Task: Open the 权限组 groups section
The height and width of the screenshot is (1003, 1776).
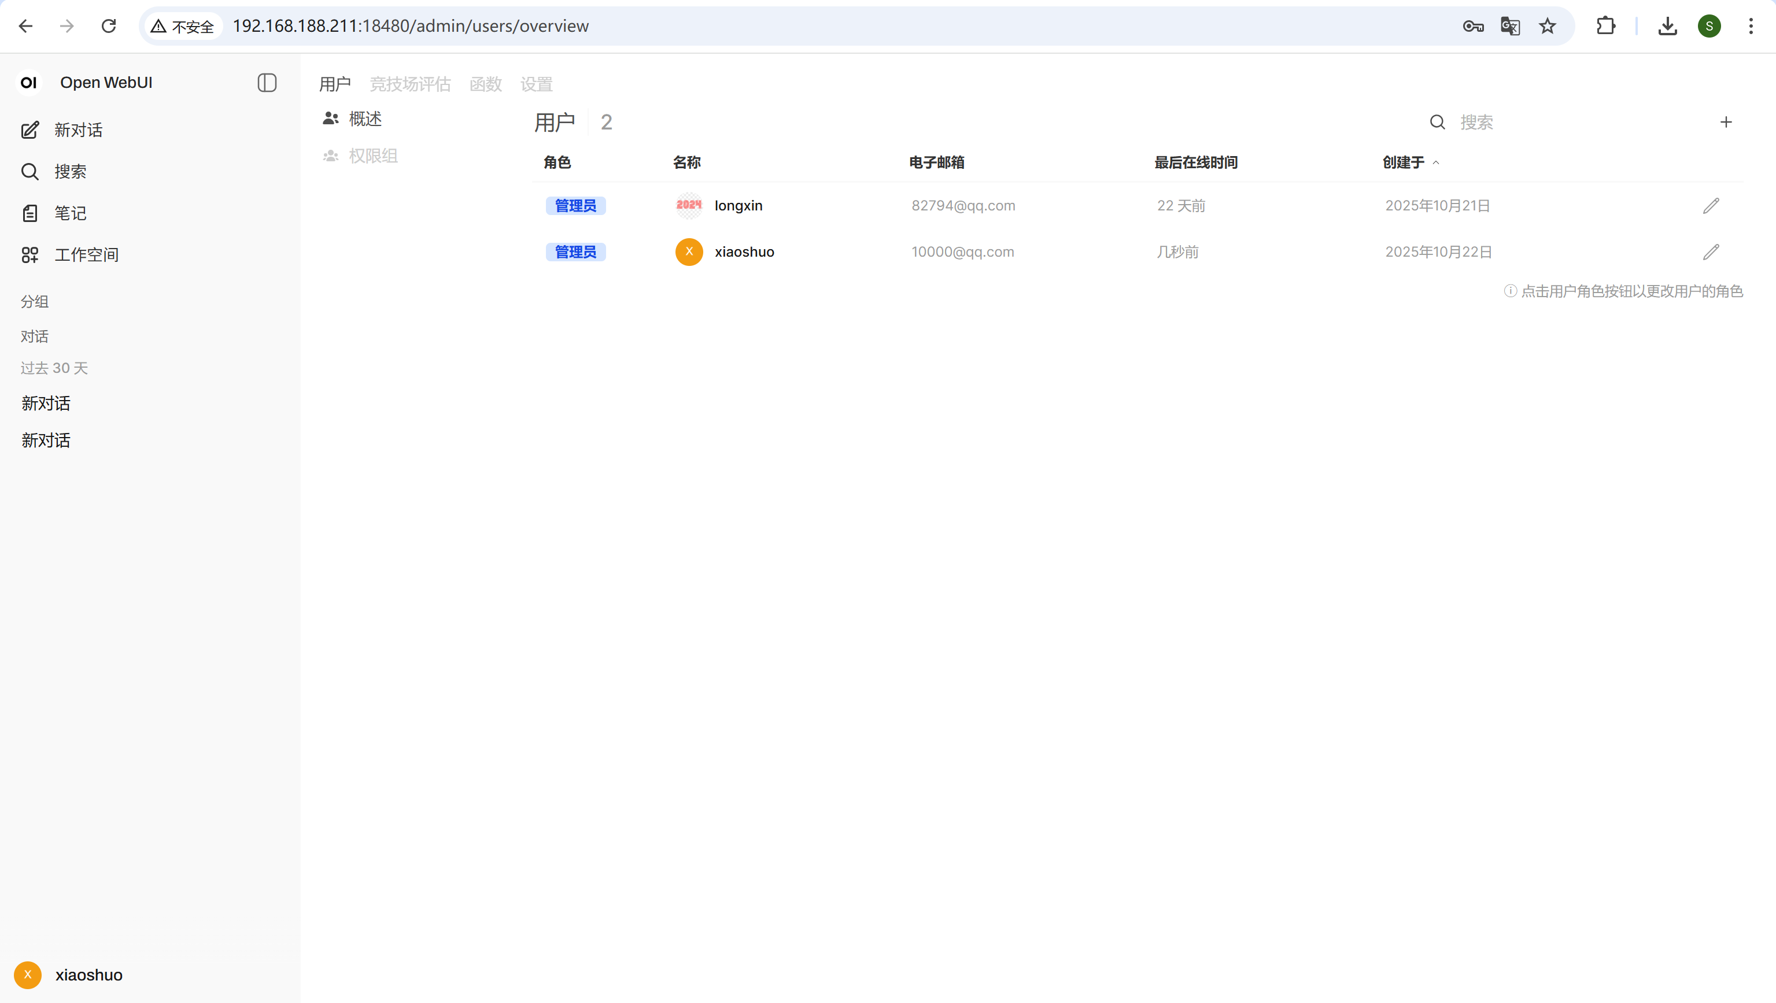Action: click(x=372, y=156)
